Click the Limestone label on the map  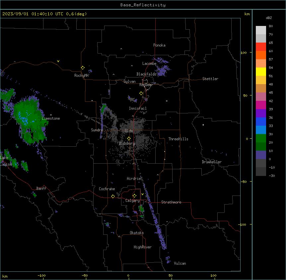coord(51,118)
